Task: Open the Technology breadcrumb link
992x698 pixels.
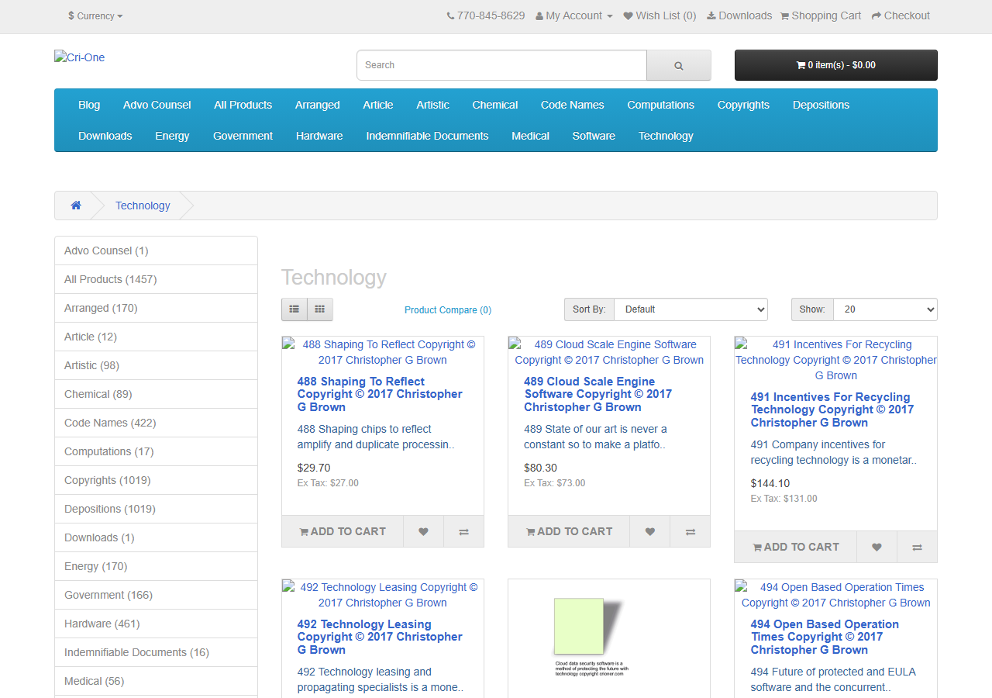Action: click(x=143, y=206)
